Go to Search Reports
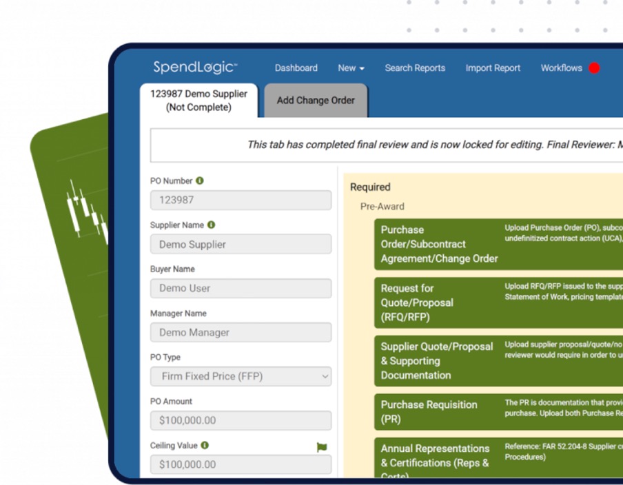This screenshot has height=485, width=623. click(x=415, y=68)
